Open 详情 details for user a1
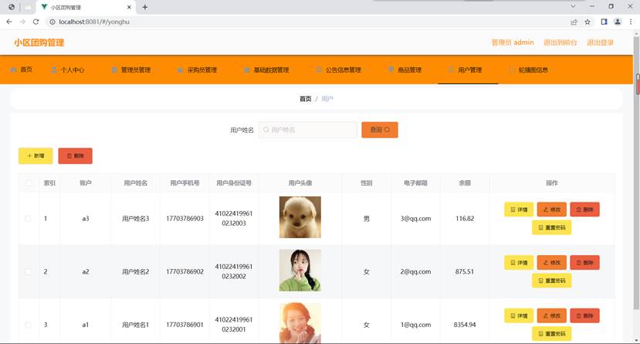640x344 pixels. (519, 316)
